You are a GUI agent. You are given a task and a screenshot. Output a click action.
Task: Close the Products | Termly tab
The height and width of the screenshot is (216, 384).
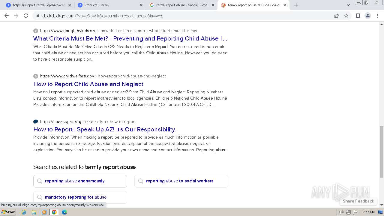point(141,5)
